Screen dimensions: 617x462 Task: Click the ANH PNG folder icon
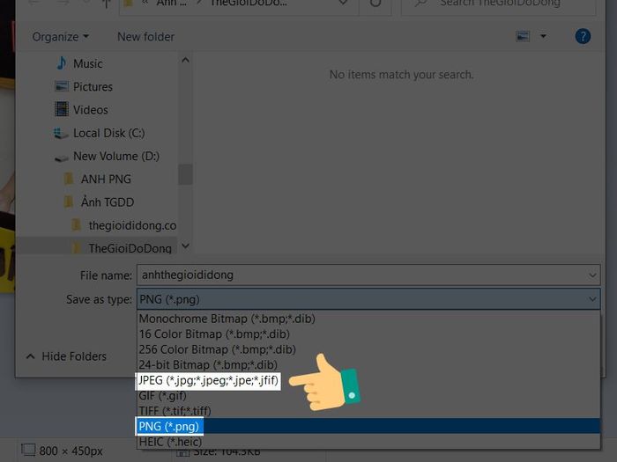click(69, 179)
